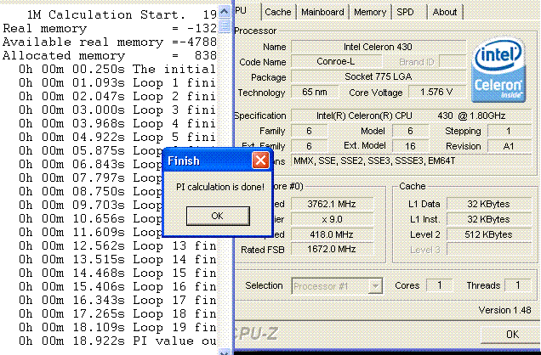Click the '18.109s Loop 19' log line
The width and height of the screenshot is (541, 355).
click(117, 327)
